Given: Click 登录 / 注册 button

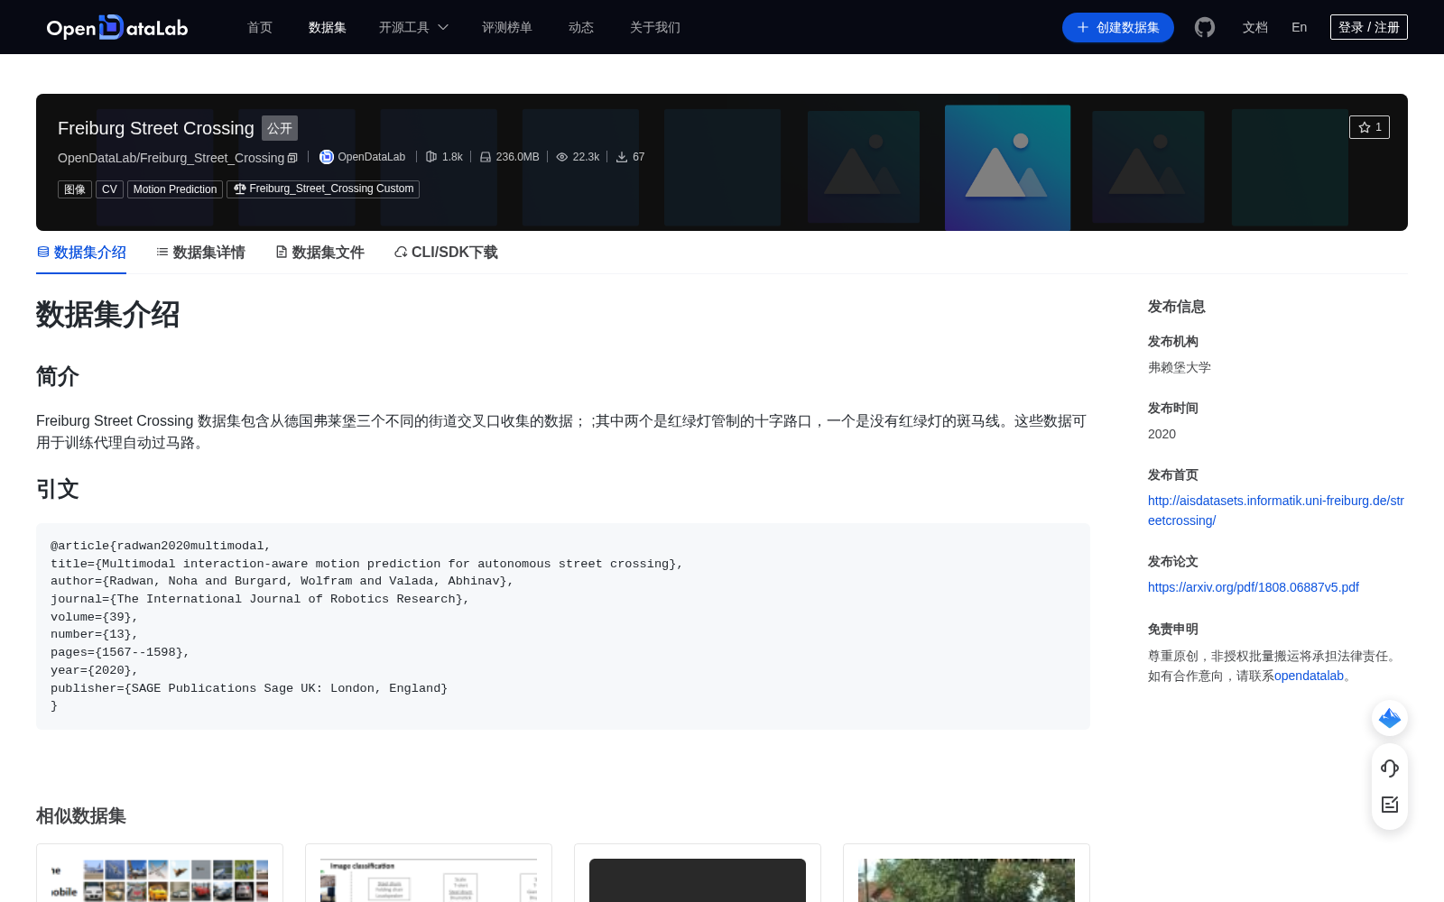Looking at the screenshot, I should [1369, 27].
